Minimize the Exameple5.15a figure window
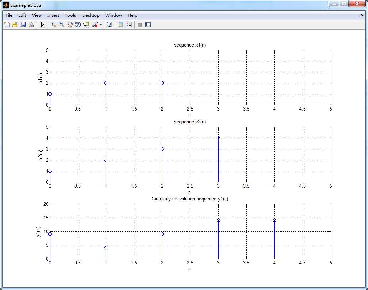Image resolution: width=368 pixels, height=290 pixels. click(x=334, y=4)
